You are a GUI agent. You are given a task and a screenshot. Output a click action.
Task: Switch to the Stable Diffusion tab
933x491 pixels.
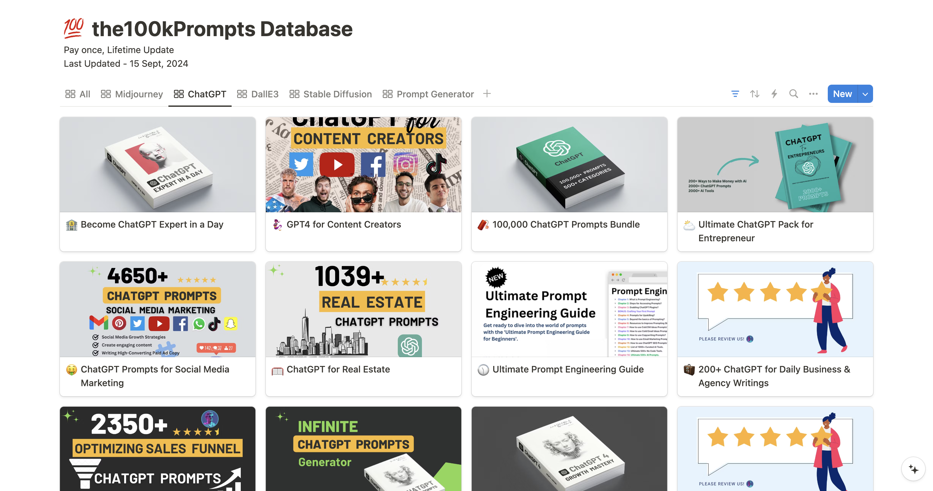click(x=330, y=94)
